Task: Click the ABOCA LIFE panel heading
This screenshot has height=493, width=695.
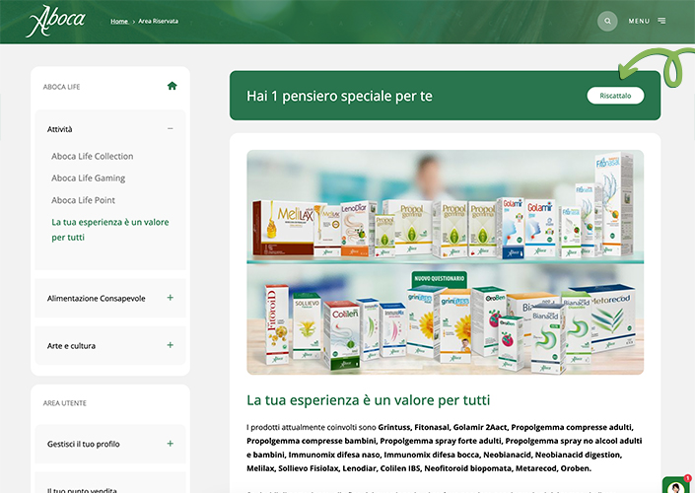Action: pos(61,87)
